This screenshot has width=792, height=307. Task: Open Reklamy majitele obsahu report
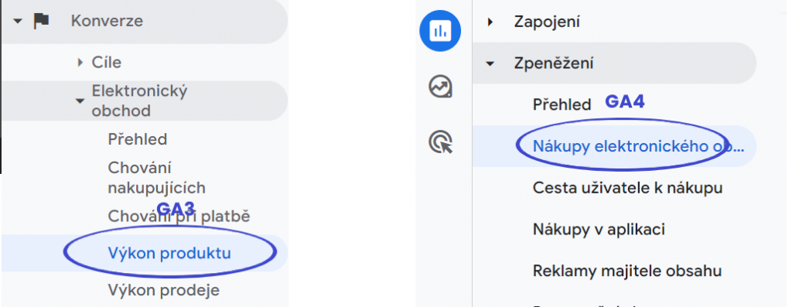pyautogui.click(x=626, y=271)
